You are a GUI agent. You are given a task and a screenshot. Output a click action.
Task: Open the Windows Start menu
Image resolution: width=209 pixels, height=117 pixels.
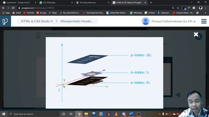click(4, 114)
